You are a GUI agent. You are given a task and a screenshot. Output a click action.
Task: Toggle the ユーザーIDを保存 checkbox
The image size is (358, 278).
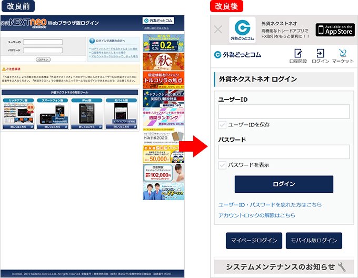[x=222, y=125]
